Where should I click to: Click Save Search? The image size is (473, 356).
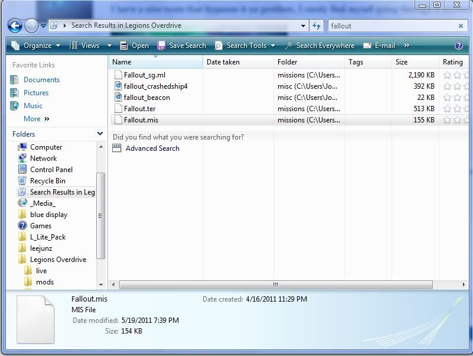182,46
